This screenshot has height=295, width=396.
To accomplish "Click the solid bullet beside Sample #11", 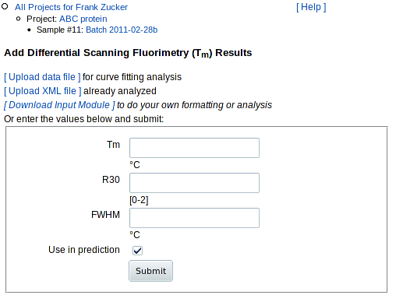I will pyautogui.click(x=29, y=30).
